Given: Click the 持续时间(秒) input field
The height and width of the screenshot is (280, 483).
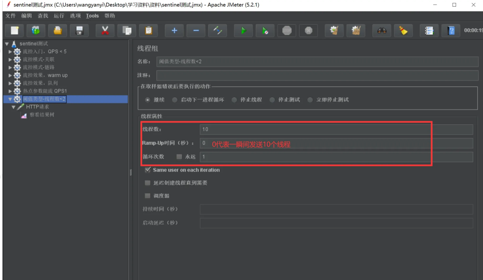Looking at the screenshot, I should [337, 209].
